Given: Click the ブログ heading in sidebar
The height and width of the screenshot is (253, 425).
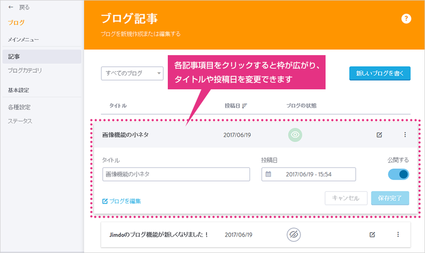Looking at the screenshot, I should click(x=16, y=23).
